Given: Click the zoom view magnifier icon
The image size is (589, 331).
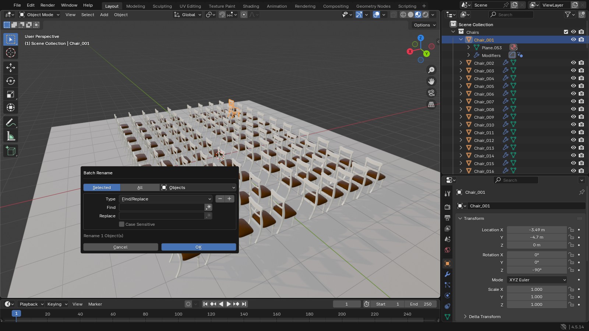Looking at the screenshot, I should pyautogui.click(x=431, y=70).
